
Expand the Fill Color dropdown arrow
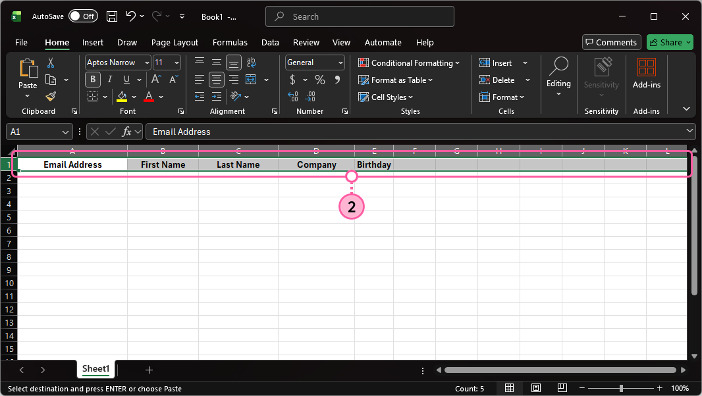(134, 97)
